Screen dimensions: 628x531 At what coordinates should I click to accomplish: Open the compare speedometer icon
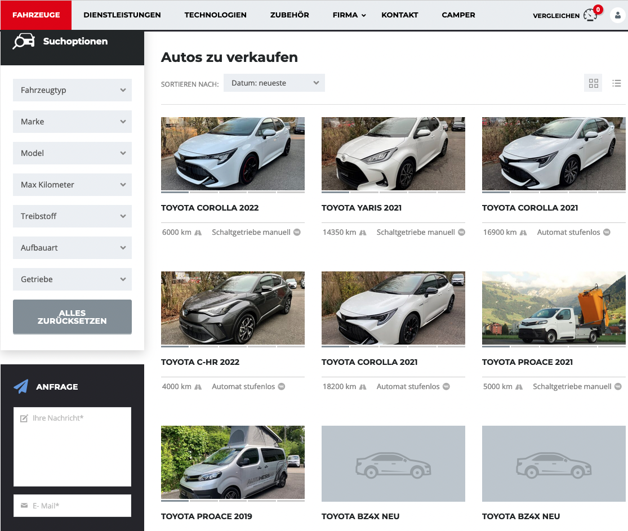pyautogui.click(x=590, y=15)
